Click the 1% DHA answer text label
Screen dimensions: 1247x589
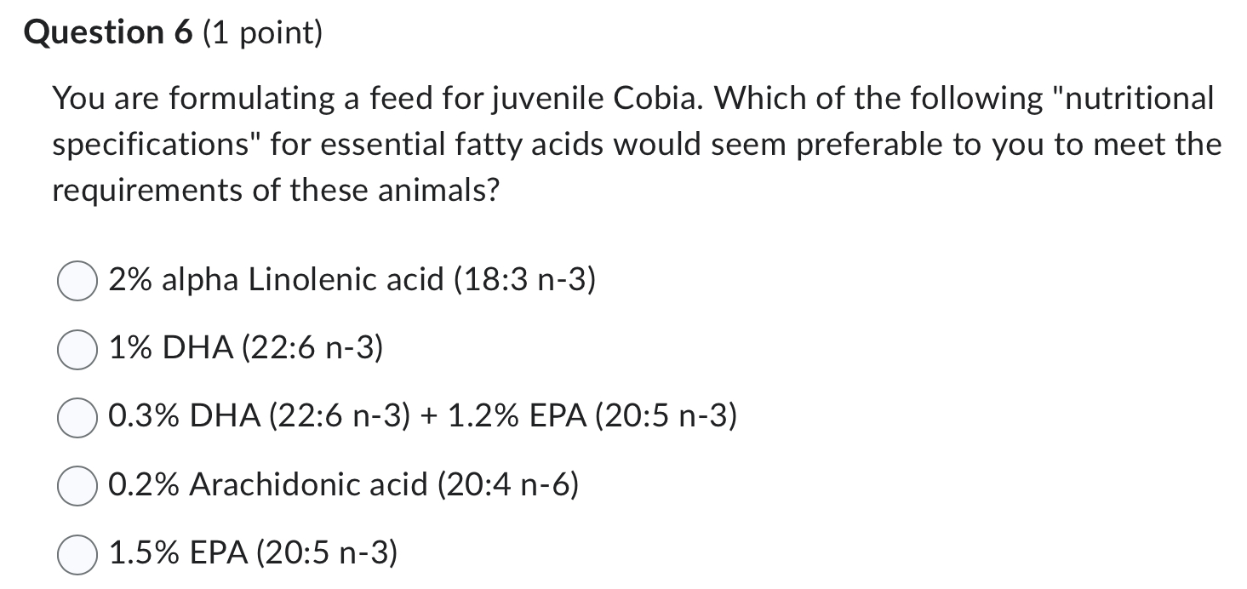pyautogui.click(x=247, y=346)
